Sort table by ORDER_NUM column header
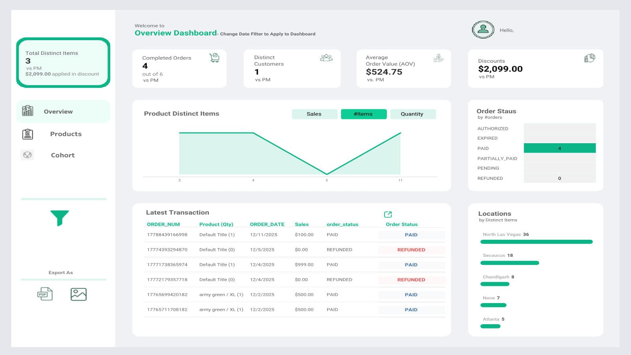The image size is (631, 355). point(163,224)
